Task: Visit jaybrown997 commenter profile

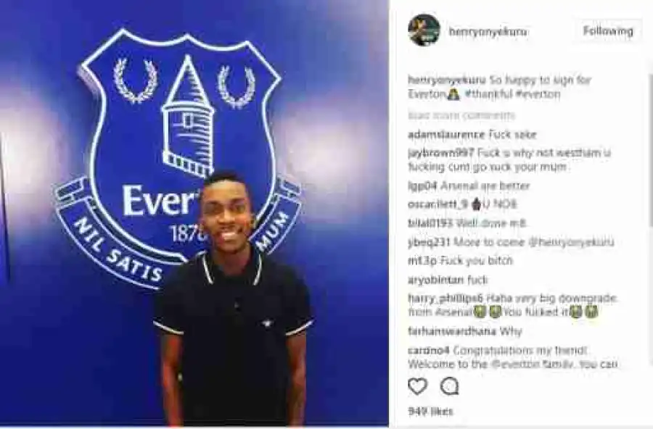Action: (441, 153)
